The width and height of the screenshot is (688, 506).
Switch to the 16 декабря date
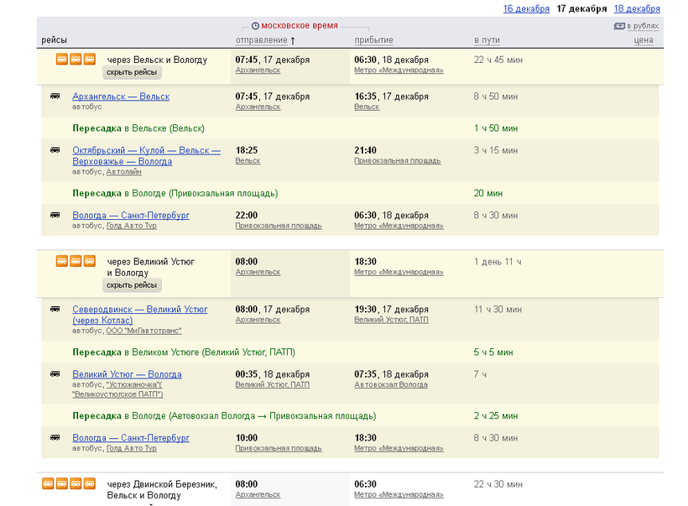526,9
